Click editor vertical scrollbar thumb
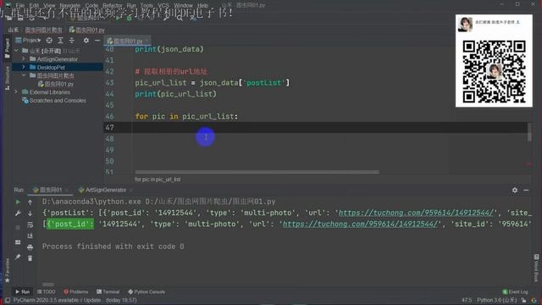Image resolution: width=542 pixels, height=305 pixels. [x=529, y=132]
